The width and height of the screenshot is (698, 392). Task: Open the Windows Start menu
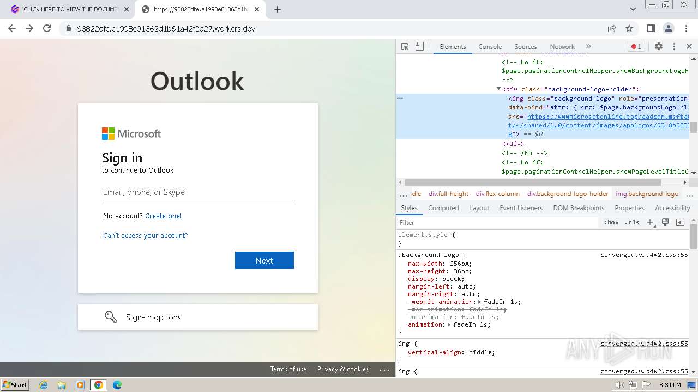pyautogui.click(x=15, y=384)
